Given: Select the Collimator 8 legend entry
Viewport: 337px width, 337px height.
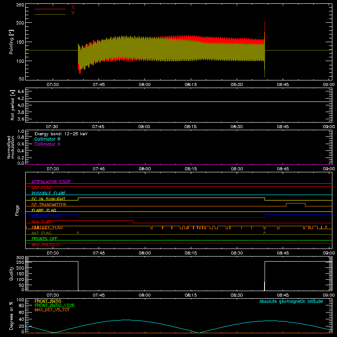Looking at the screenshot, I should (47, 139).
